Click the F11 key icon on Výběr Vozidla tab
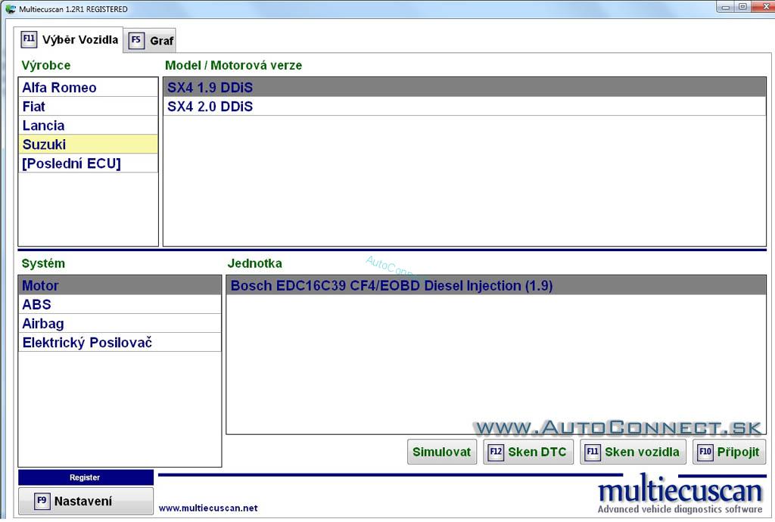Image resolution: width=775 pixels, height=522 pixels. [29, 39]
